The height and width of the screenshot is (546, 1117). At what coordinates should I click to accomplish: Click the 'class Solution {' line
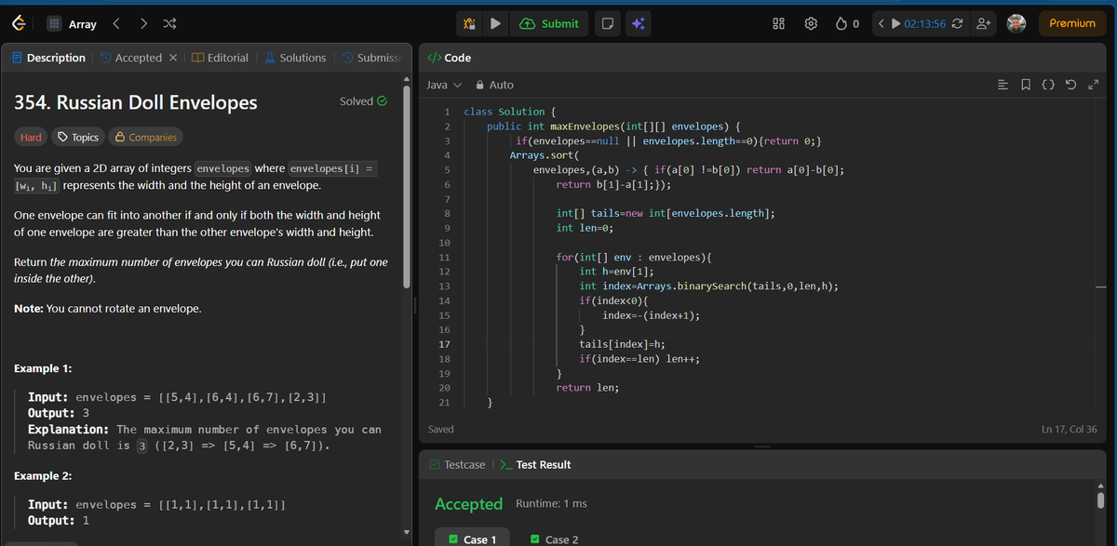click(x=510, y=112)
